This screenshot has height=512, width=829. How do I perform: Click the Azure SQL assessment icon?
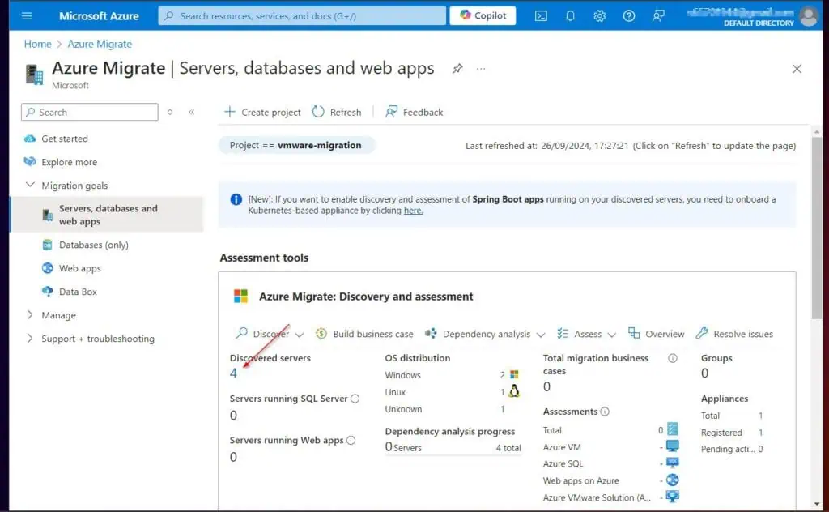[x=673, y=463]
